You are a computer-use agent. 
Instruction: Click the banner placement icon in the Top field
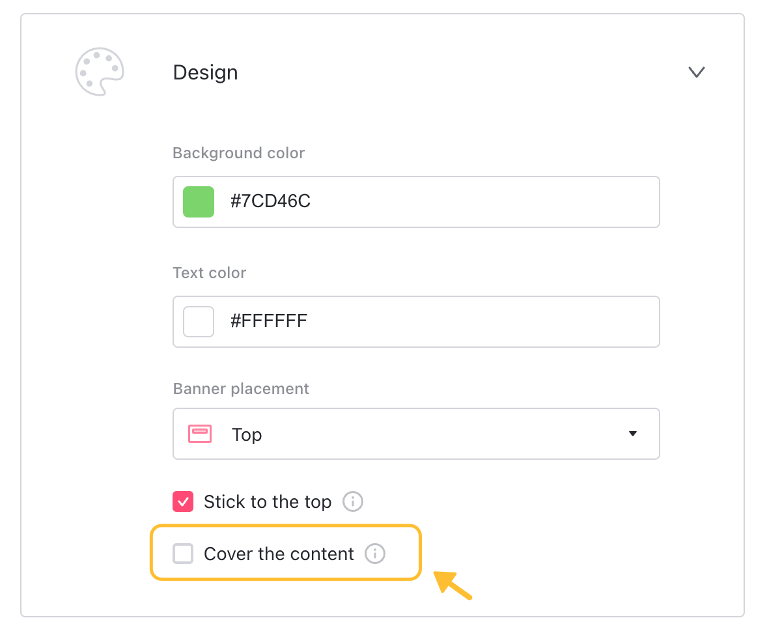pos(199,434)
